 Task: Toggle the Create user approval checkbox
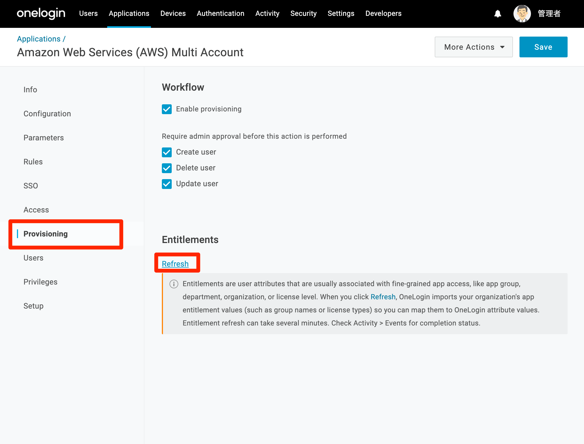pyautogui.click(x=167, y=152)
